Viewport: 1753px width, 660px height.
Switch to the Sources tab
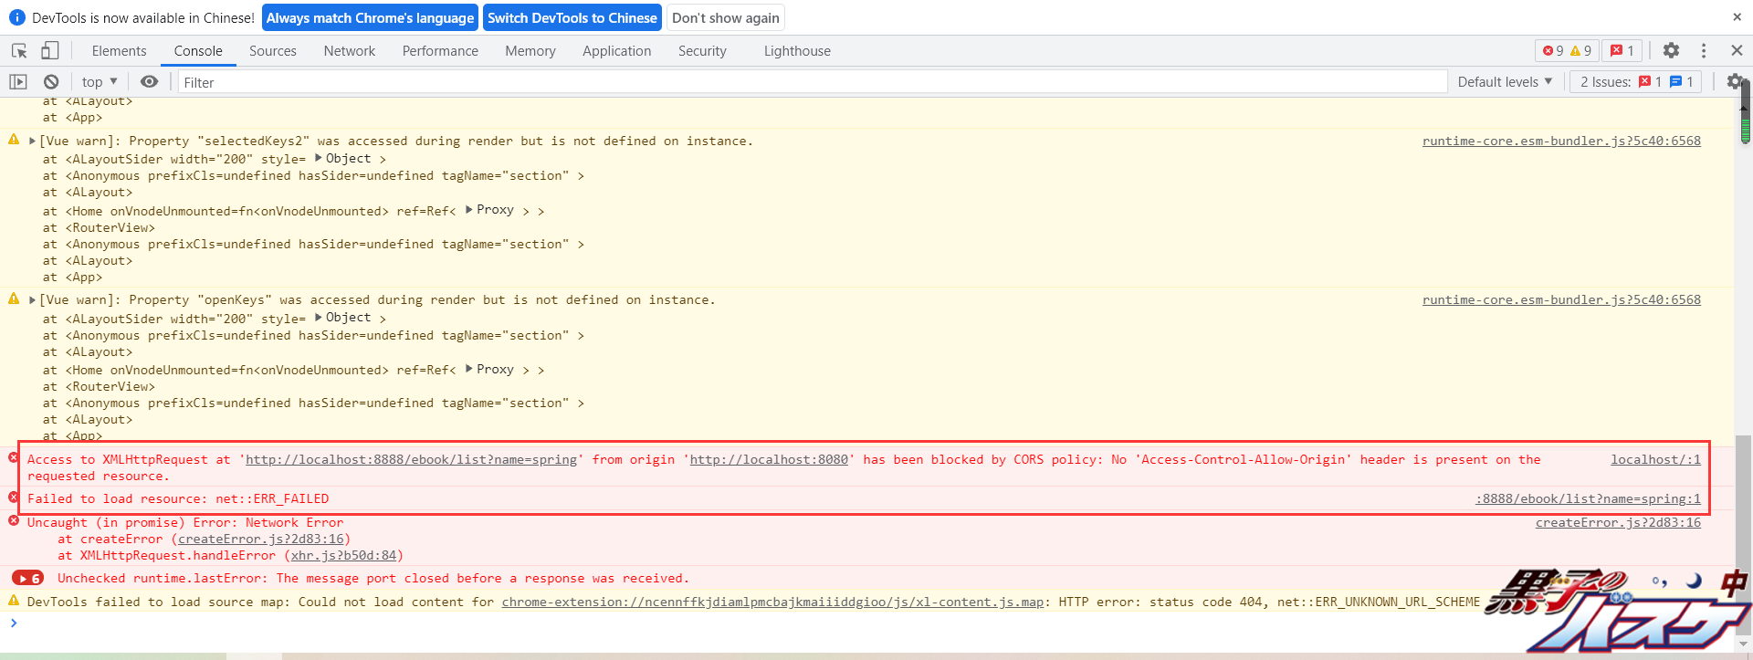273,51
